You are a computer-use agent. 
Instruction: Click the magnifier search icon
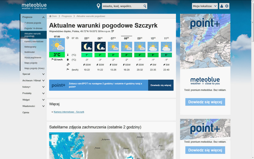(x=145, y=6)
